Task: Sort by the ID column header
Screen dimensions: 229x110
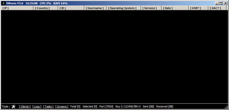Action: click(x=71, y=8)
